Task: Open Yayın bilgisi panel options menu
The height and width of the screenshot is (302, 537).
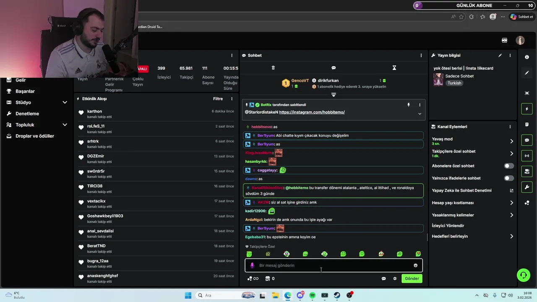Action: [510, 55]
